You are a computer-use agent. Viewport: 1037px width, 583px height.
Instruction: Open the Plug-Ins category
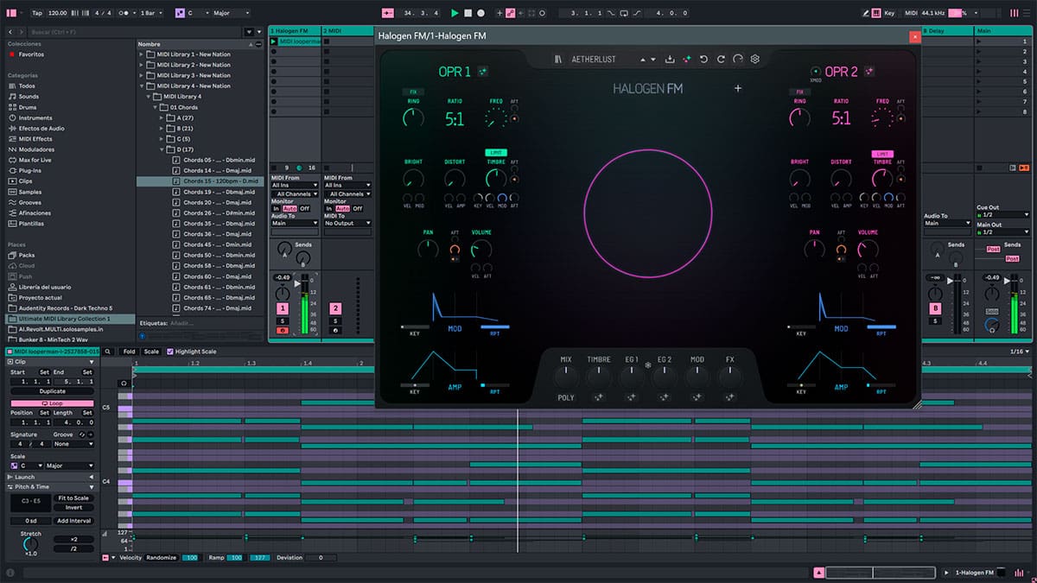(29, 170)
